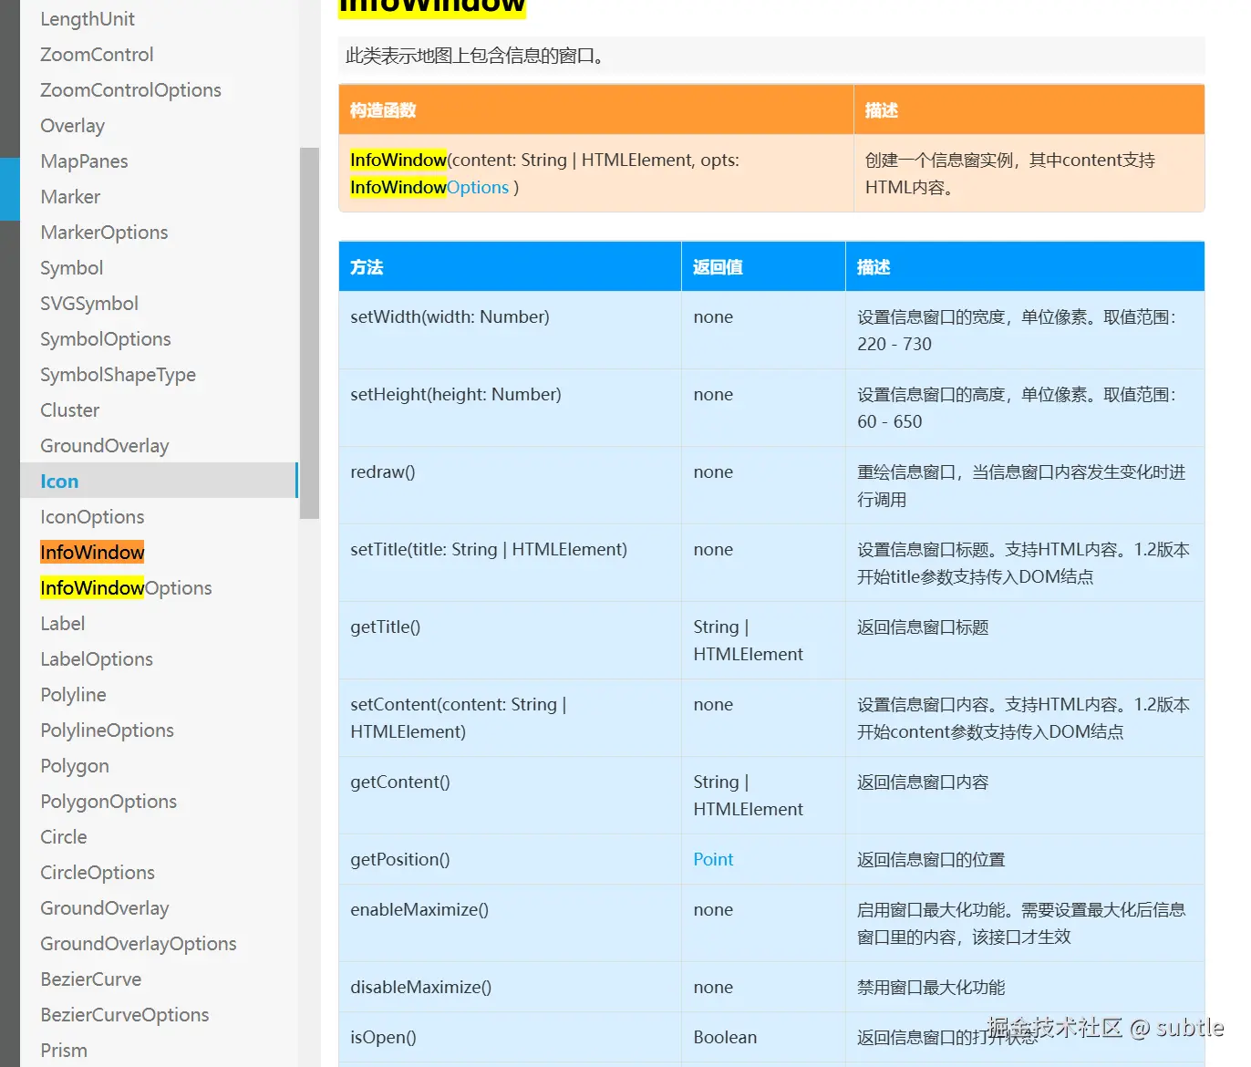The height and width of the screenshot is (1067, 1251).
Task: Open ZoomControlOptions class reference
Action: coord(130,90)
